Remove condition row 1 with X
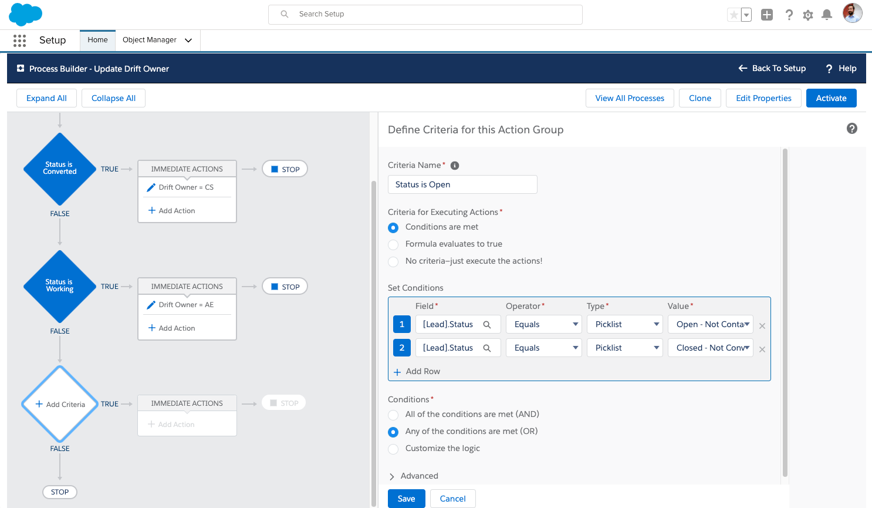 pos(762,326)
